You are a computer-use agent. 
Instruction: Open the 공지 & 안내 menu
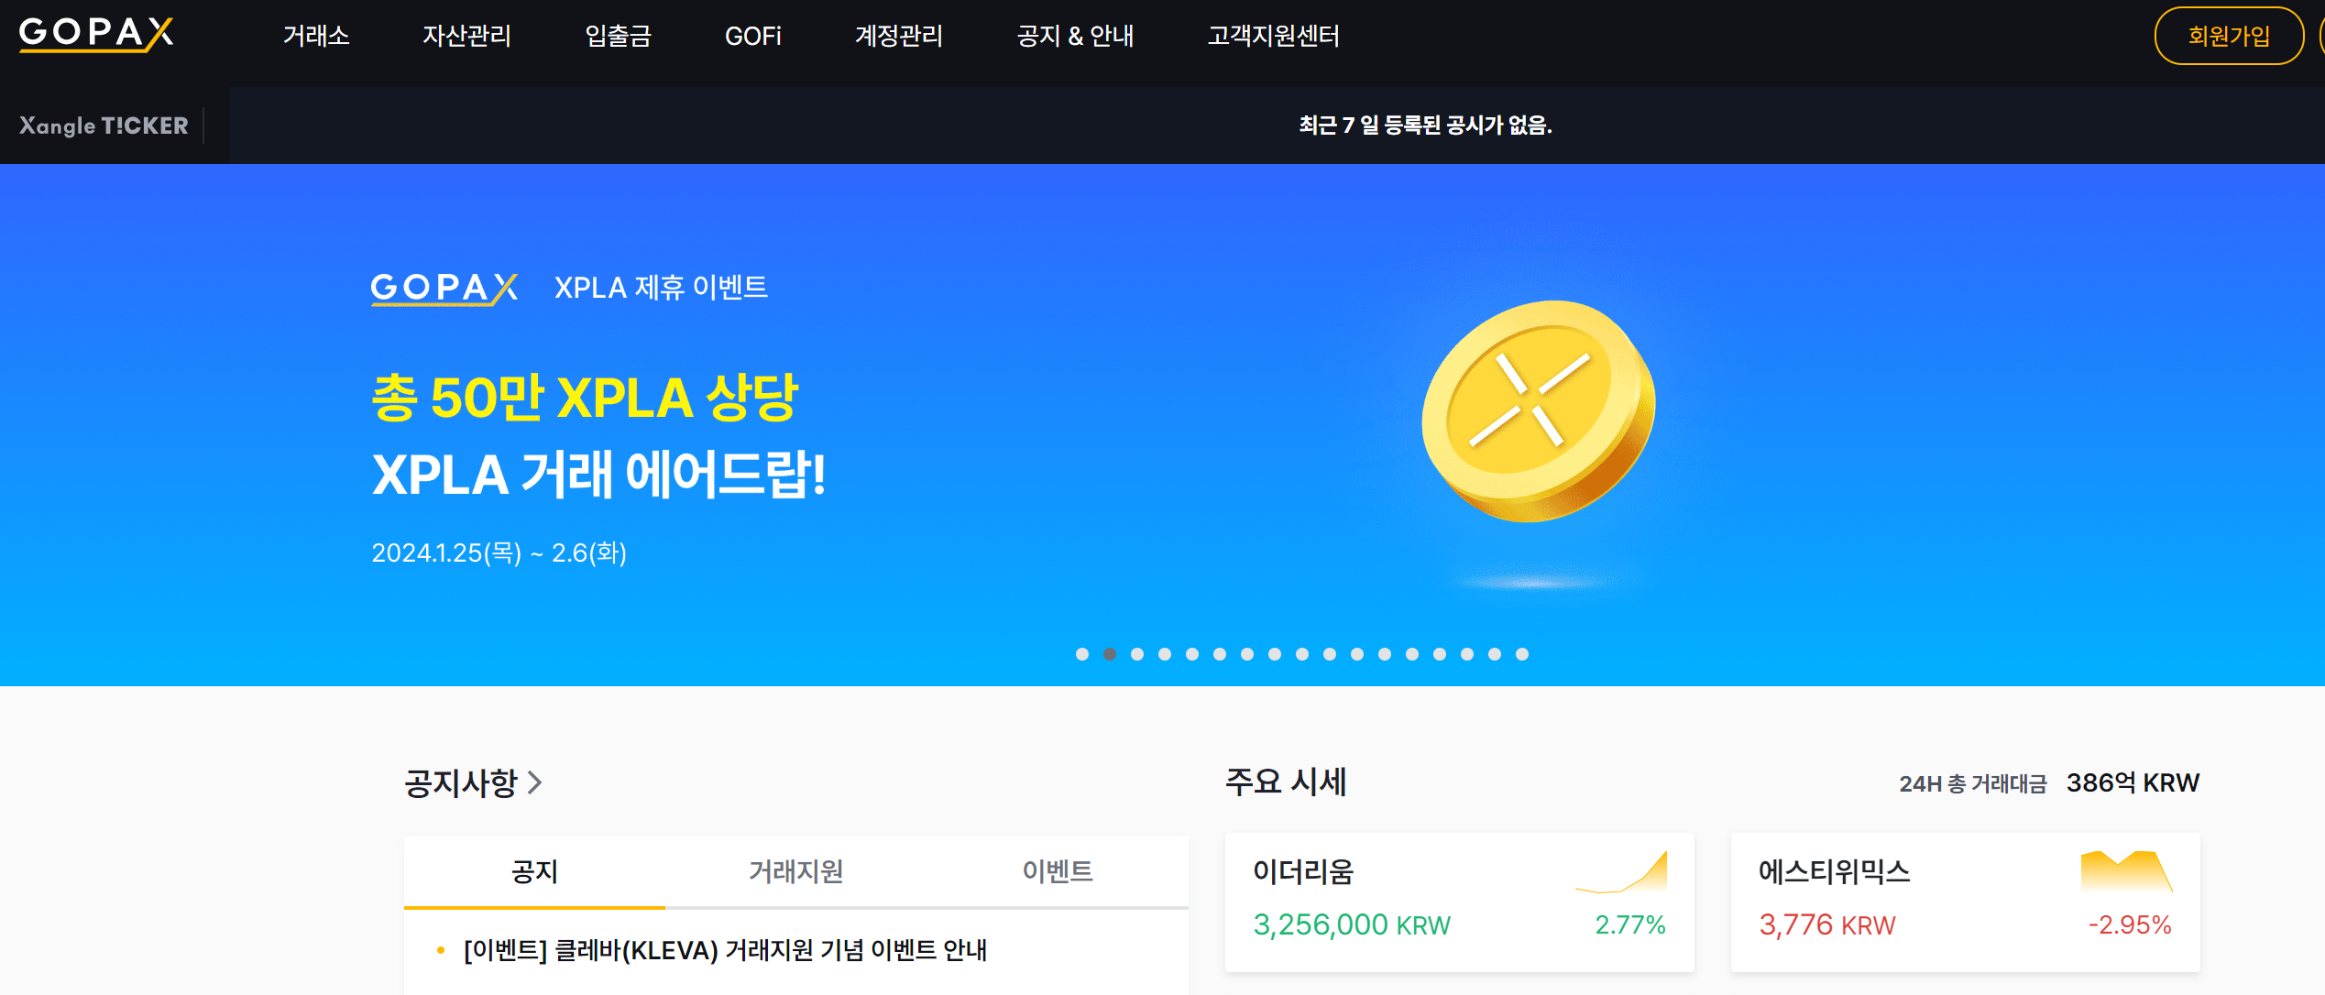click(1075, 37)
